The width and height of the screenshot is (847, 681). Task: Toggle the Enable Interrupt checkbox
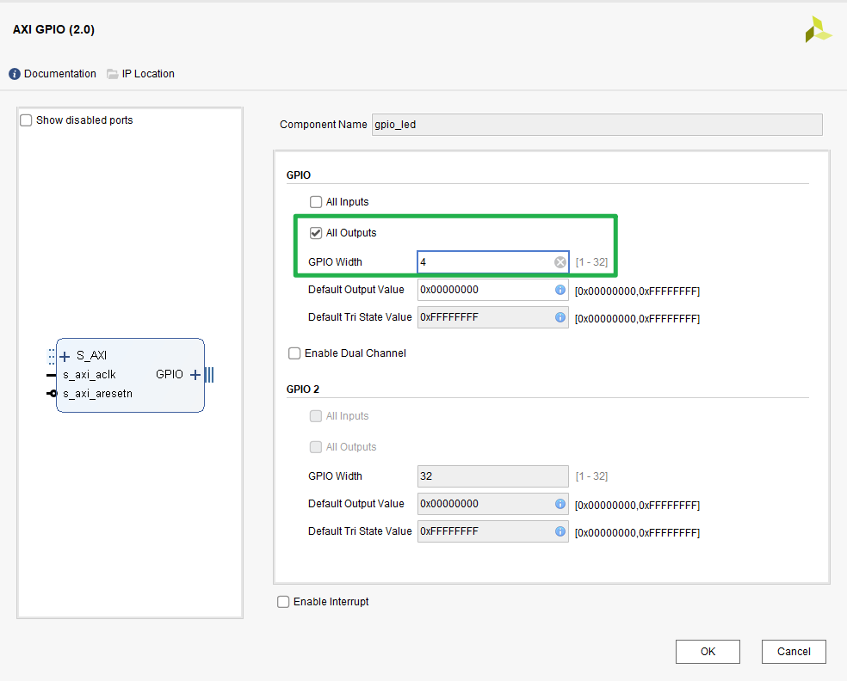point(283,602)
